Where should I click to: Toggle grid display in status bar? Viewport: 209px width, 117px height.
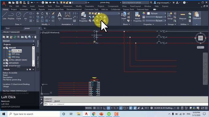(x=94, y=108)
